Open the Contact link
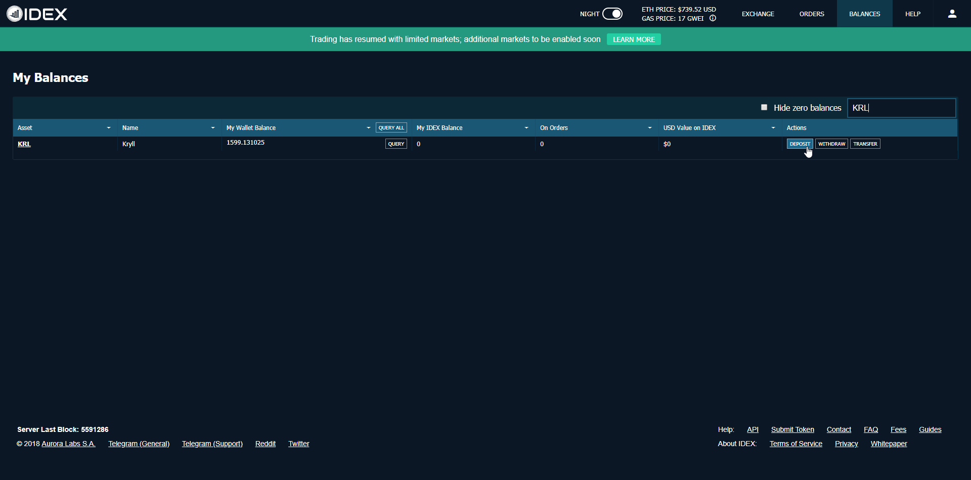The width and height of the screenshot is (971, 480). tap(839, 429)
